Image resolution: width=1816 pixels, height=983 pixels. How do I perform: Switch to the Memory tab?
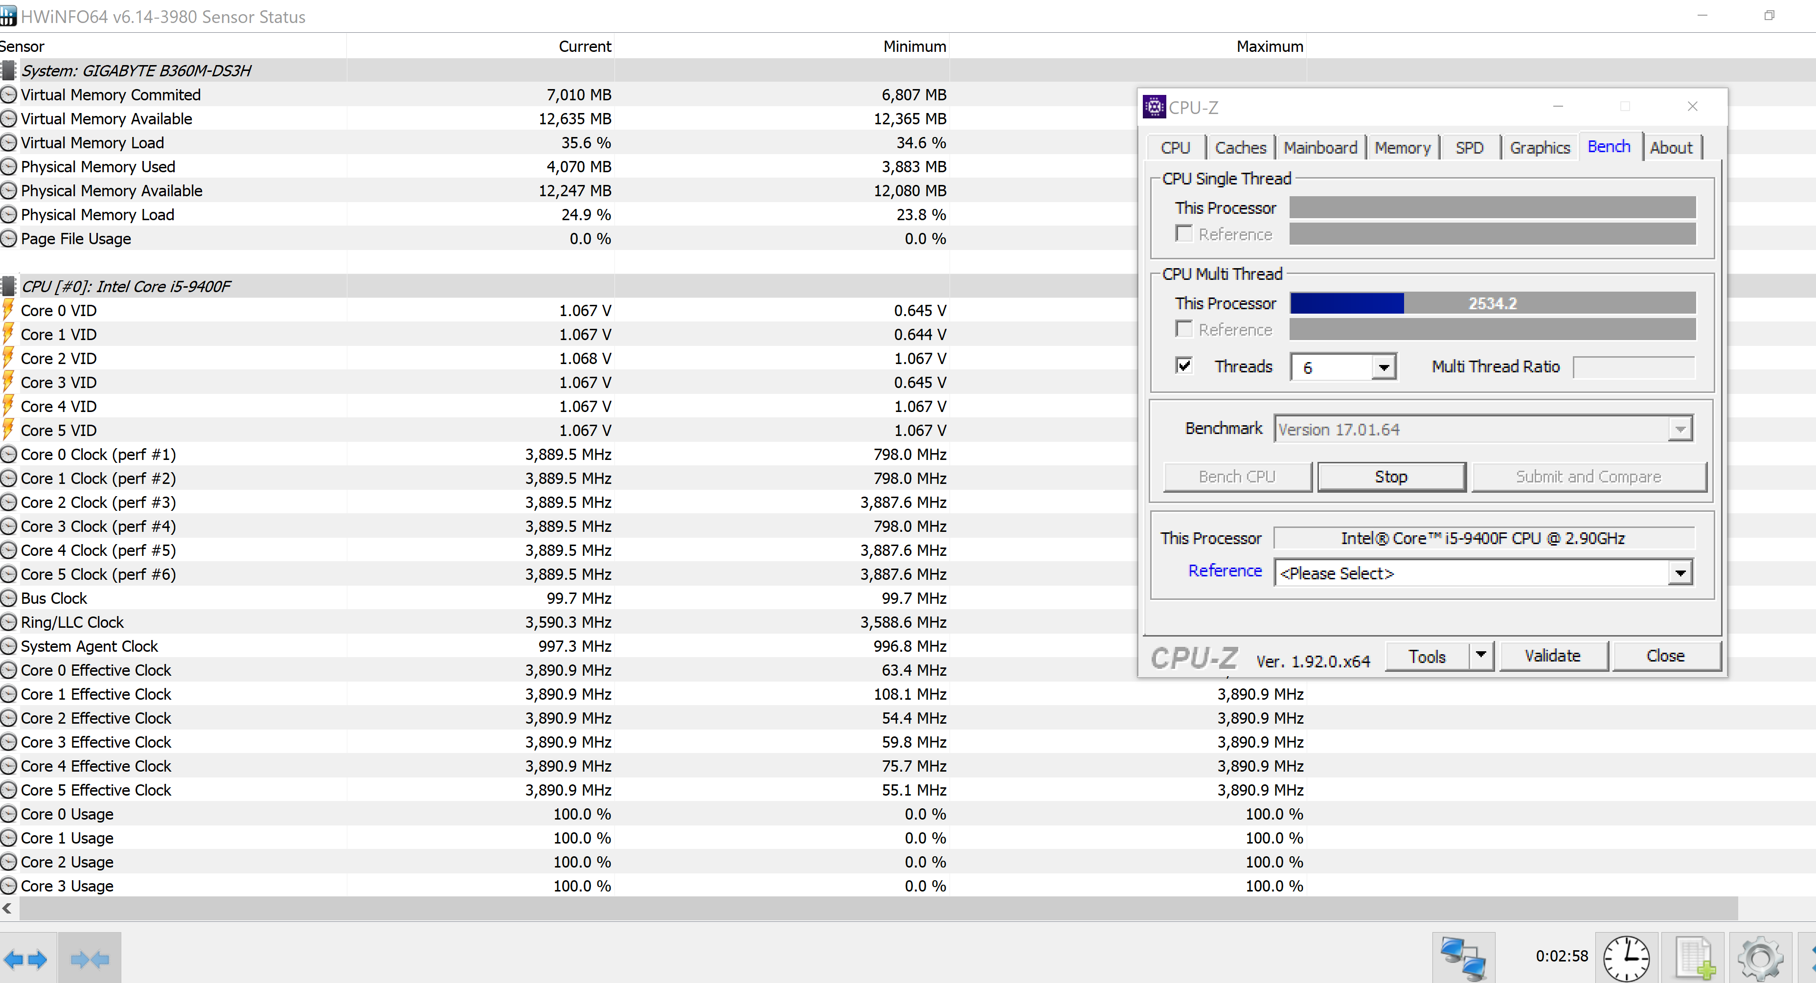pyautogui.click(x=1402, y=147)
